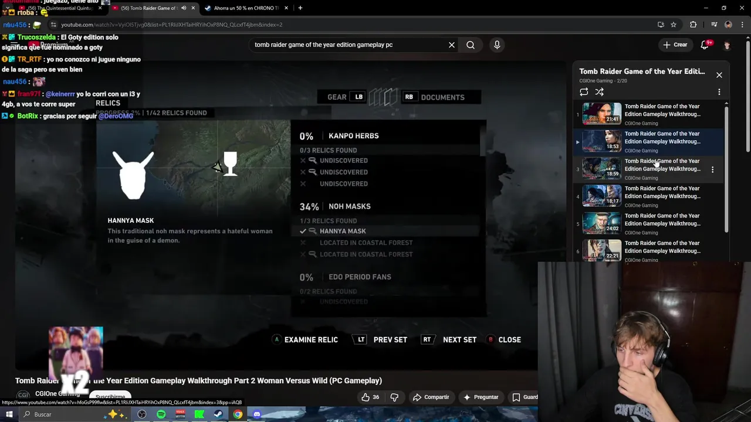Play playlist video 5 thumbnail 24:02
751x422 pixels.
click(x=601, y=223)
